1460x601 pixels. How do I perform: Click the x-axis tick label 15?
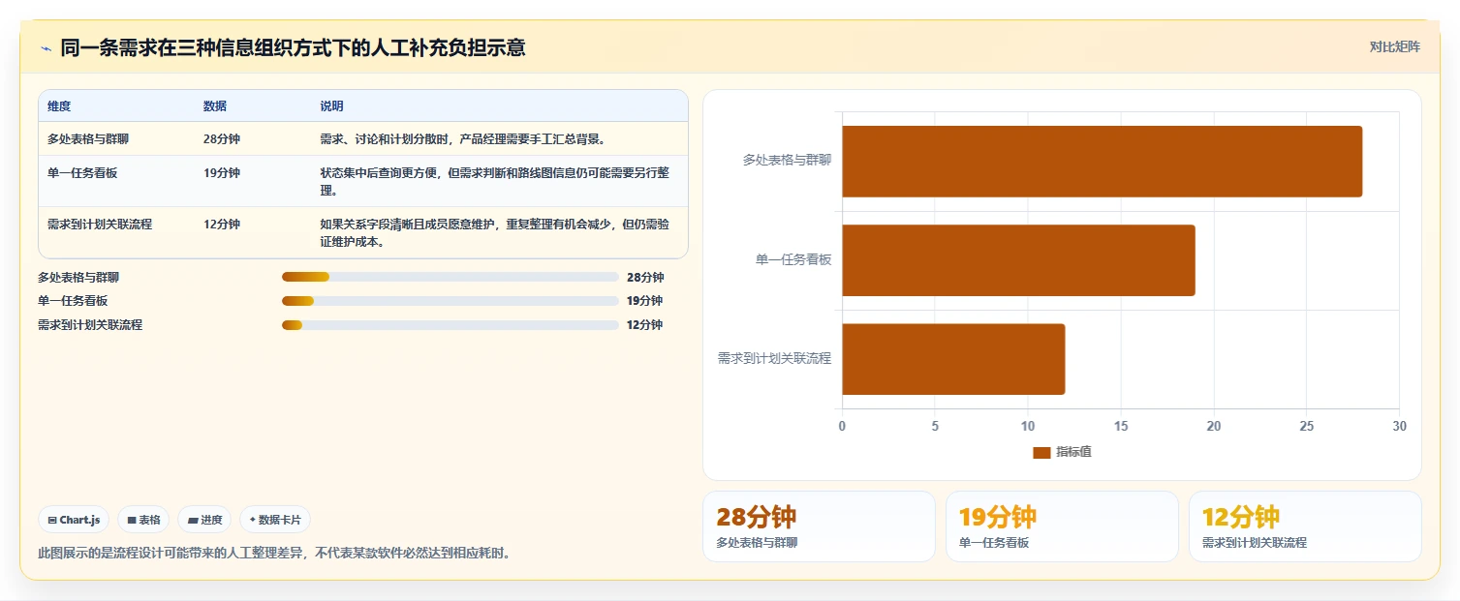coord(1121,427)
